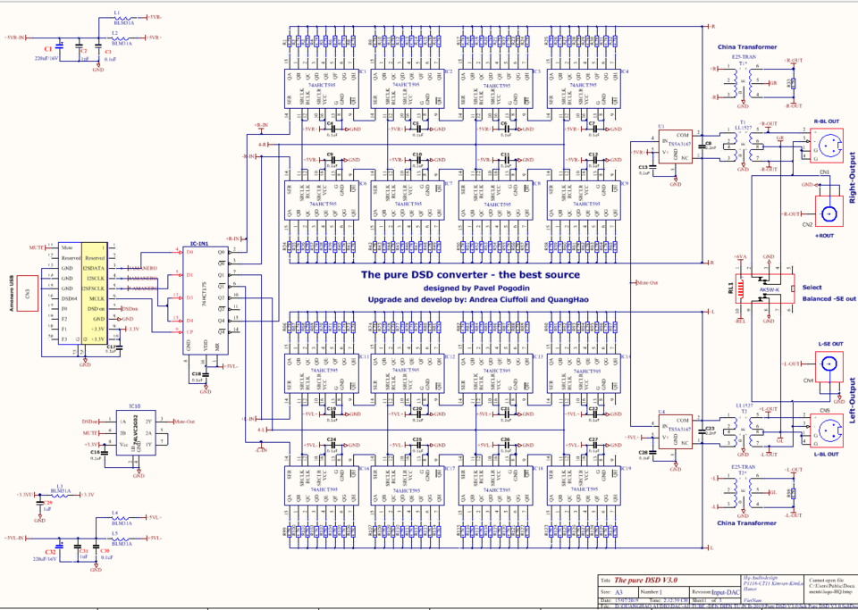Select the '+5VL-IN' power net label
The image size is (858, 610).
(x=15, y=537)
